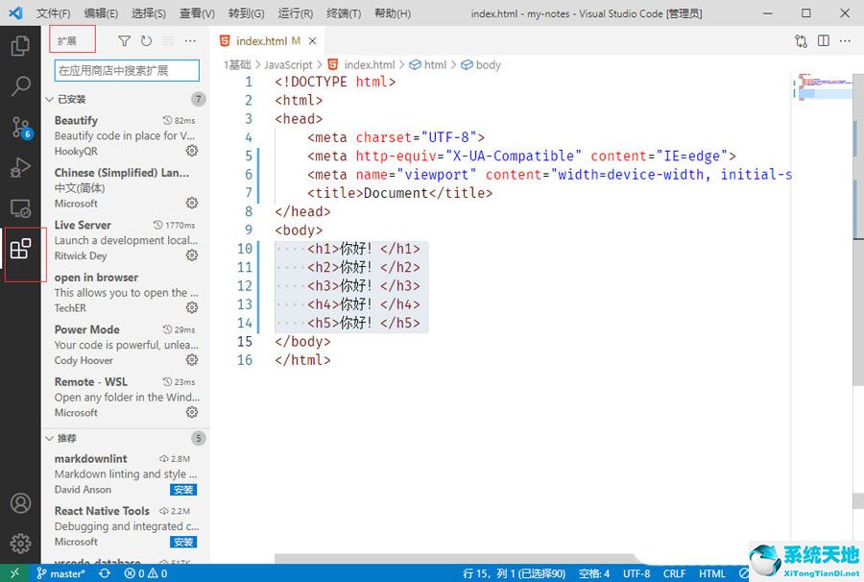Open the 文件 menu
This screenshot has height=582, width=864.
pos(53,12)
